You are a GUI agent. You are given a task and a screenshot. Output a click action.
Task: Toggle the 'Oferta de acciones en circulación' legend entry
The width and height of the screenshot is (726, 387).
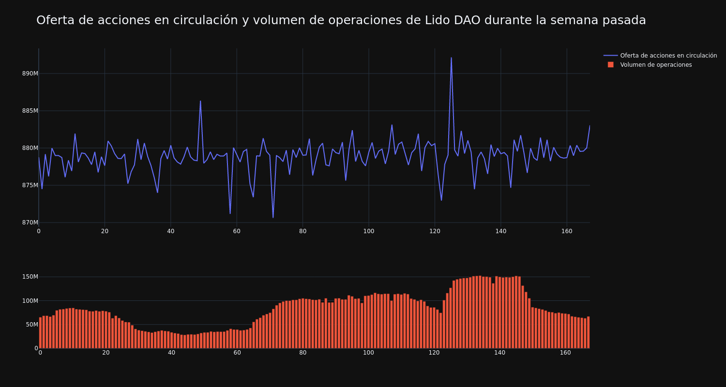pos(660,56)
